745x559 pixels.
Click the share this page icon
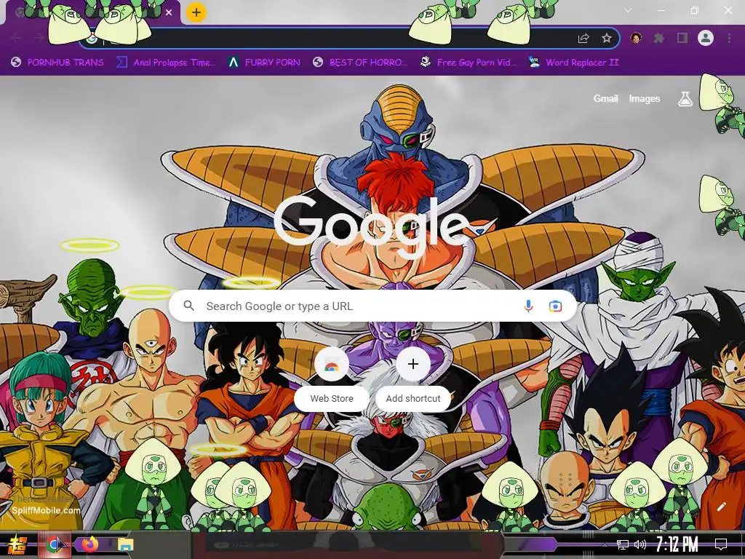click(583, 39)
